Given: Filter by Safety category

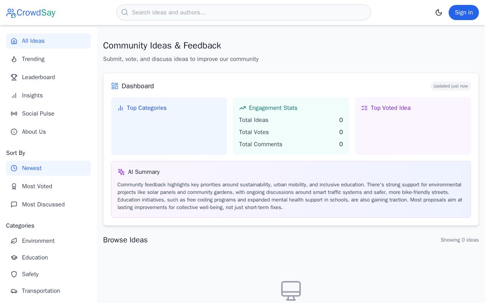Looking at the screenshot, I should pyautogui.click(x=48, y=274).
